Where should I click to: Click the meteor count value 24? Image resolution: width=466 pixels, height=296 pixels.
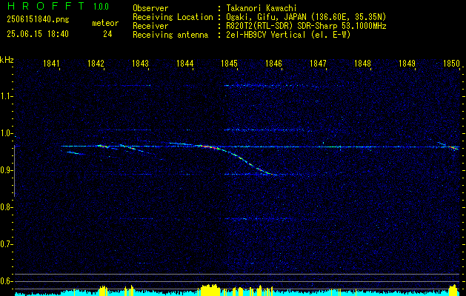point(107,34)
